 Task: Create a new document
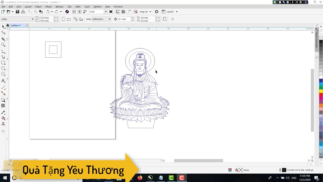click(x=3, y=12)
